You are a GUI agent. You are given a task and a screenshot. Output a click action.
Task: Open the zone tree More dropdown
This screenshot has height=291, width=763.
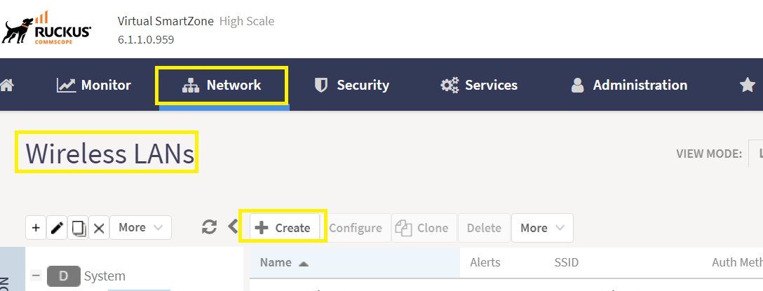[141, 228]
